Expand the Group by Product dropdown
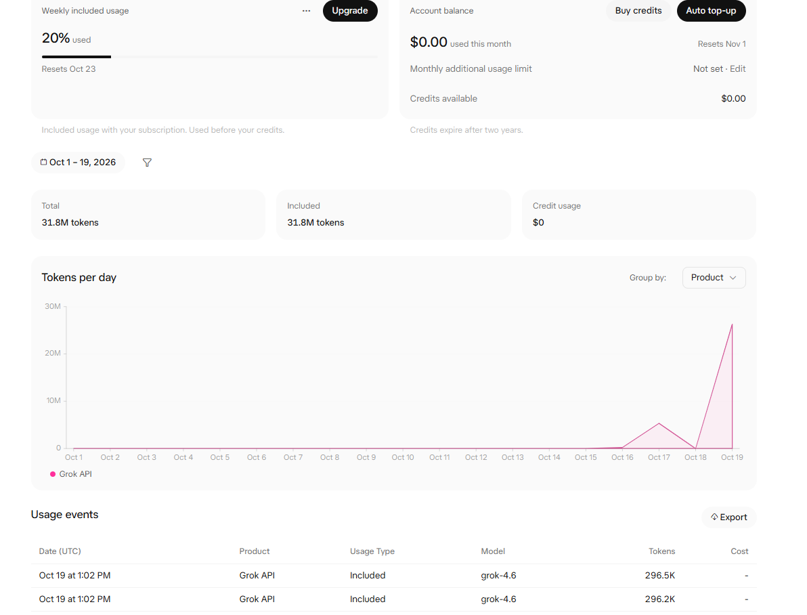Screen dimensions: 807x615 pos(714,278)
